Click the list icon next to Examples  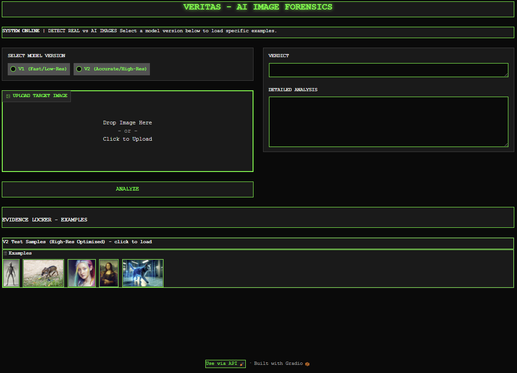5,253
